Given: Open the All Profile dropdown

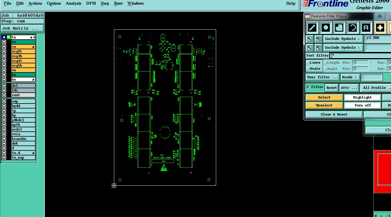Looking at the screenshot, I should point(375,88).
